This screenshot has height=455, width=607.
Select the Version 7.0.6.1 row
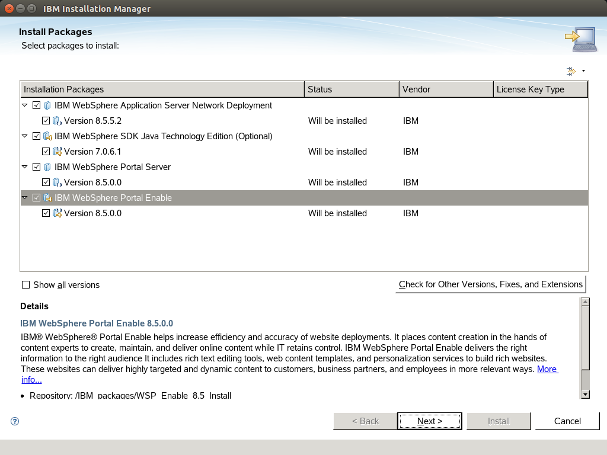[304, 152]
